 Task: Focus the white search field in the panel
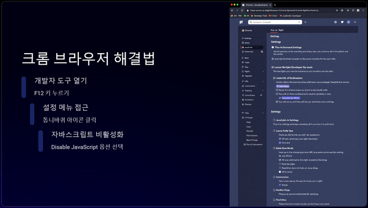point(275,22)
